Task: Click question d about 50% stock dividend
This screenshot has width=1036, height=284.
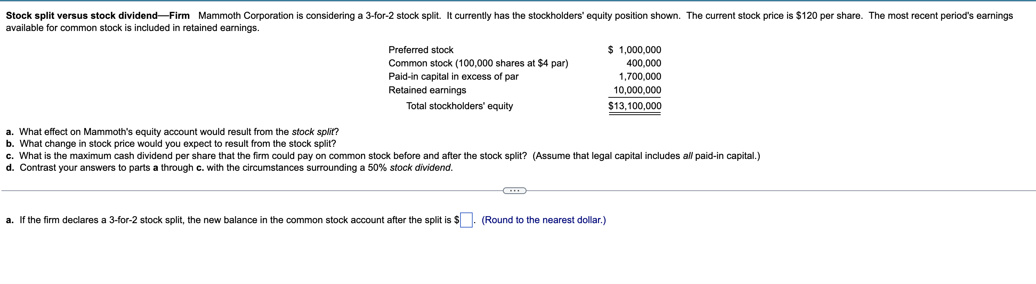Action: tap(229, 168)
